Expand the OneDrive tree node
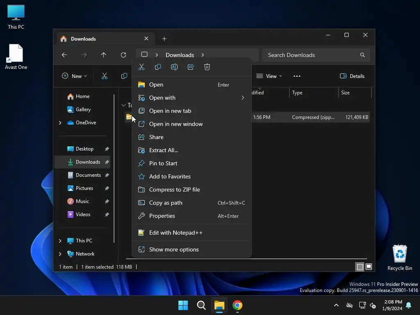The image size is (420, 315). click(x=60, y=123)
